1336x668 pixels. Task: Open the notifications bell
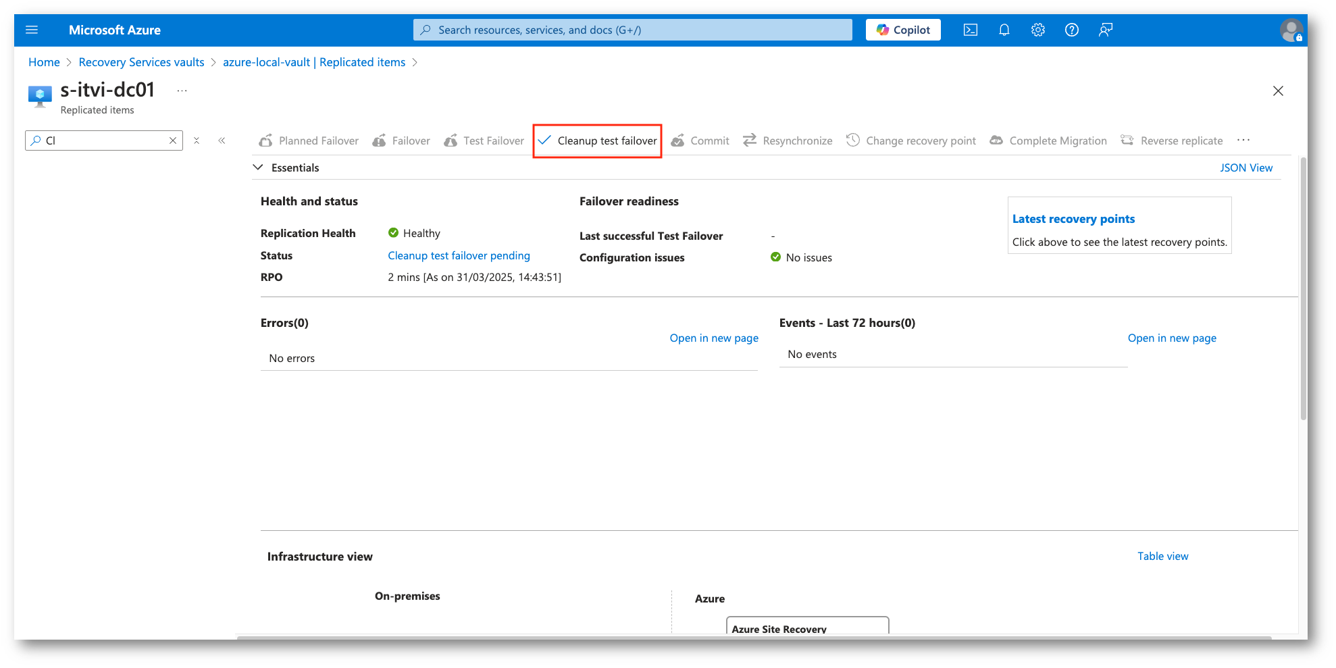1004,30
